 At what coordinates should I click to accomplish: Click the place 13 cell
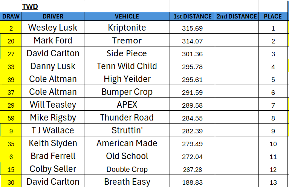(x=273, y=182)
